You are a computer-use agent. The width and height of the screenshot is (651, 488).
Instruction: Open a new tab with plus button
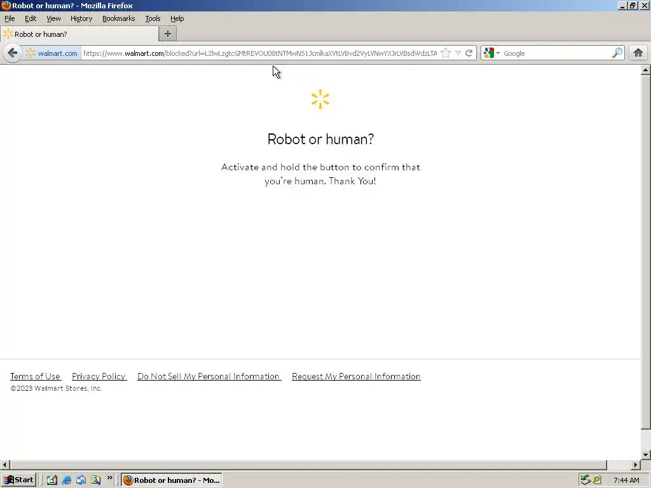coord(168,34)
